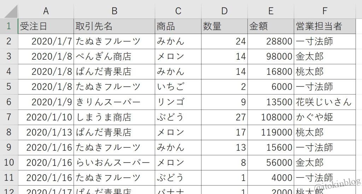This screenshot has width=362, height=194.
Task: Click the かぐや姫 cell
Action: point(325,117)
